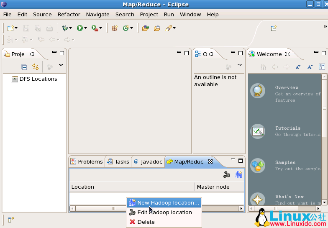Expand the Run dropdown arrow
Viewport: 328px width, 228px height.
pos(85,28)
